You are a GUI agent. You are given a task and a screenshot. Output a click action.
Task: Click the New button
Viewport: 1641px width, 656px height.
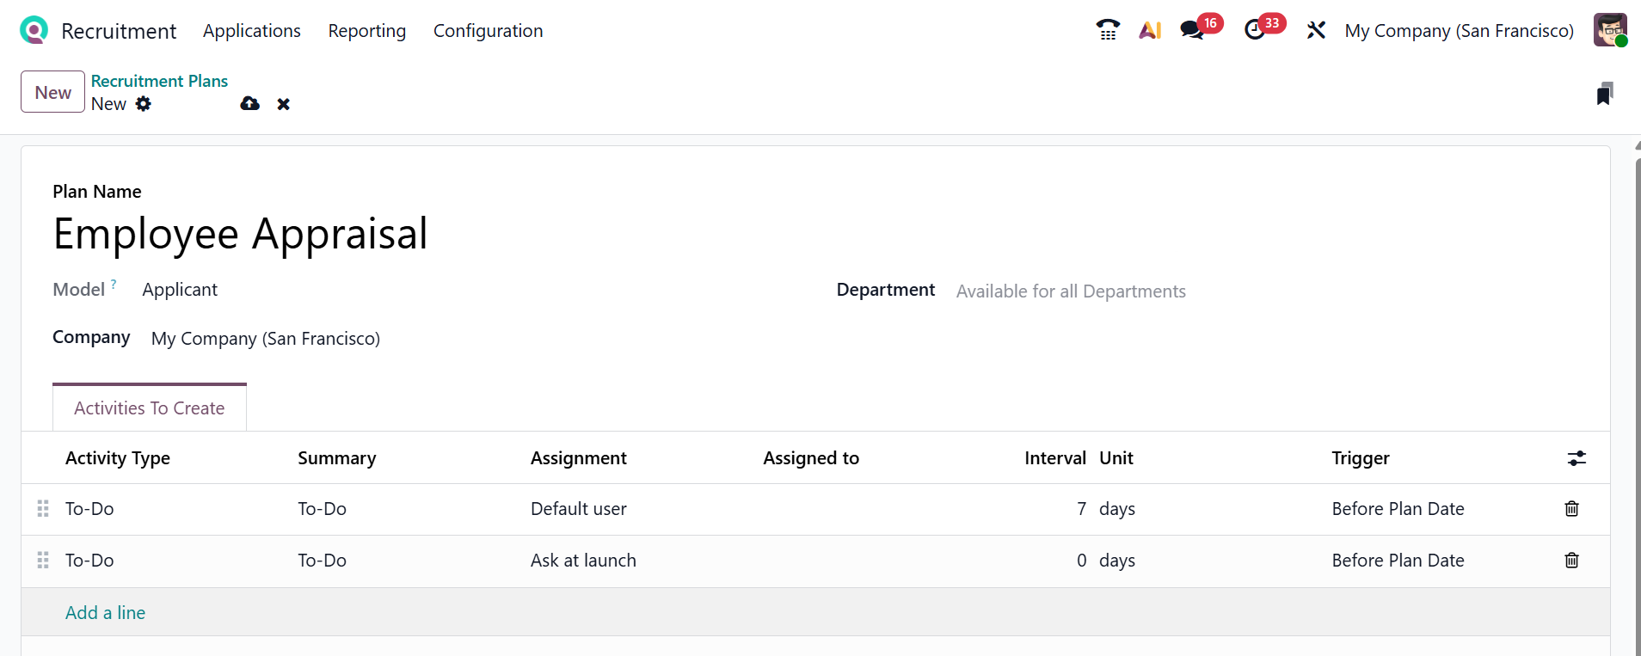[x=52, y=92]
